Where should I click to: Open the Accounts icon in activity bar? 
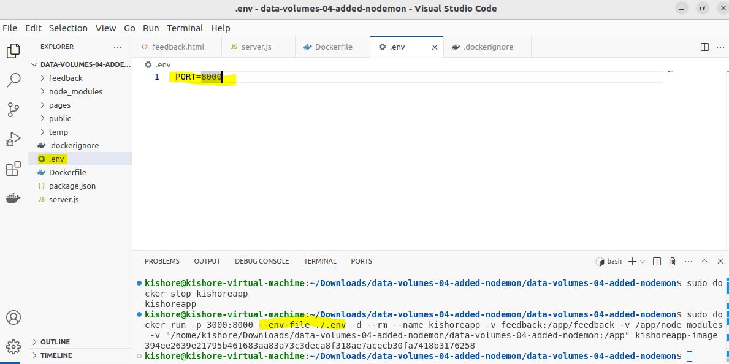[x=13, y=317]
